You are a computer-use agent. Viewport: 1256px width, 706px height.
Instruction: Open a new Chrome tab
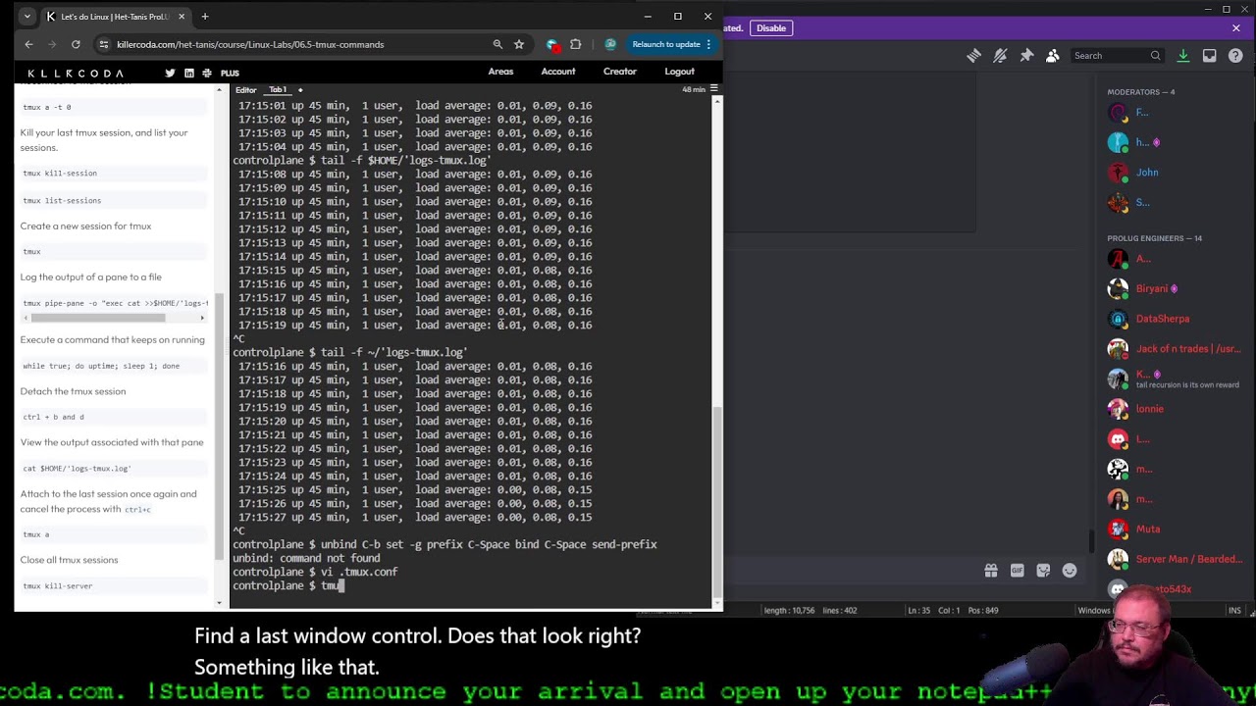click(205, 17)
